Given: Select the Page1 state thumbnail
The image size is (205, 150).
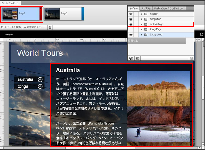Looking at the screenshot, I should pos(10,14).
